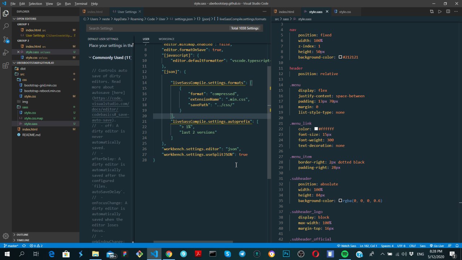Click Spaces: 4 indentation in status bar
The height and width of the screenshot is (260, 462).
click(387, 246)
